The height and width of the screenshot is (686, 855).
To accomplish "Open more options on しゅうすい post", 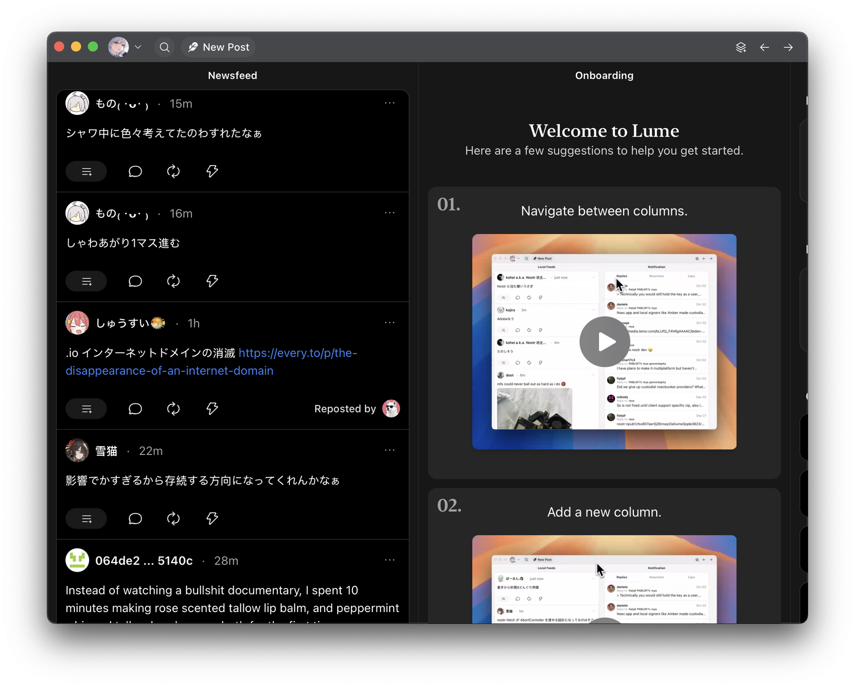I will coord(390,323).
